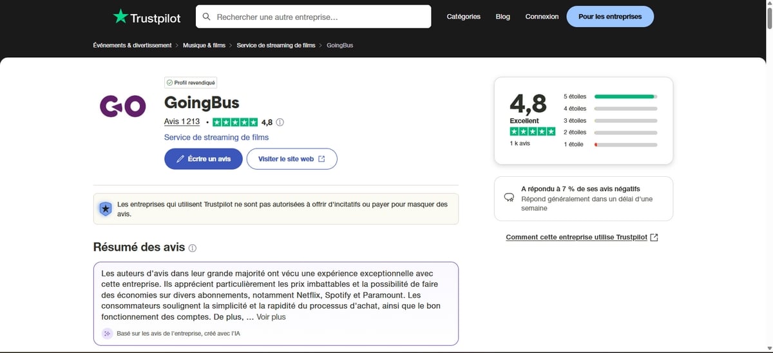Click the AI sparkle icon under summary

tap(107, 334)
